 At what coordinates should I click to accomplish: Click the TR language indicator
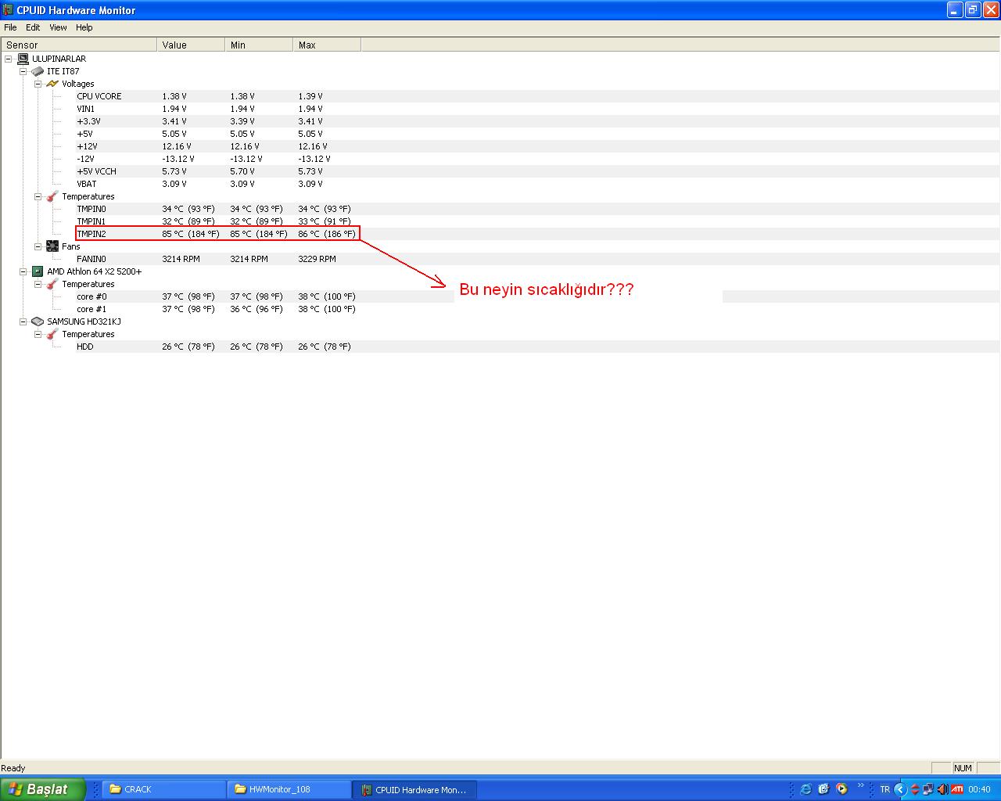[885, 789]
